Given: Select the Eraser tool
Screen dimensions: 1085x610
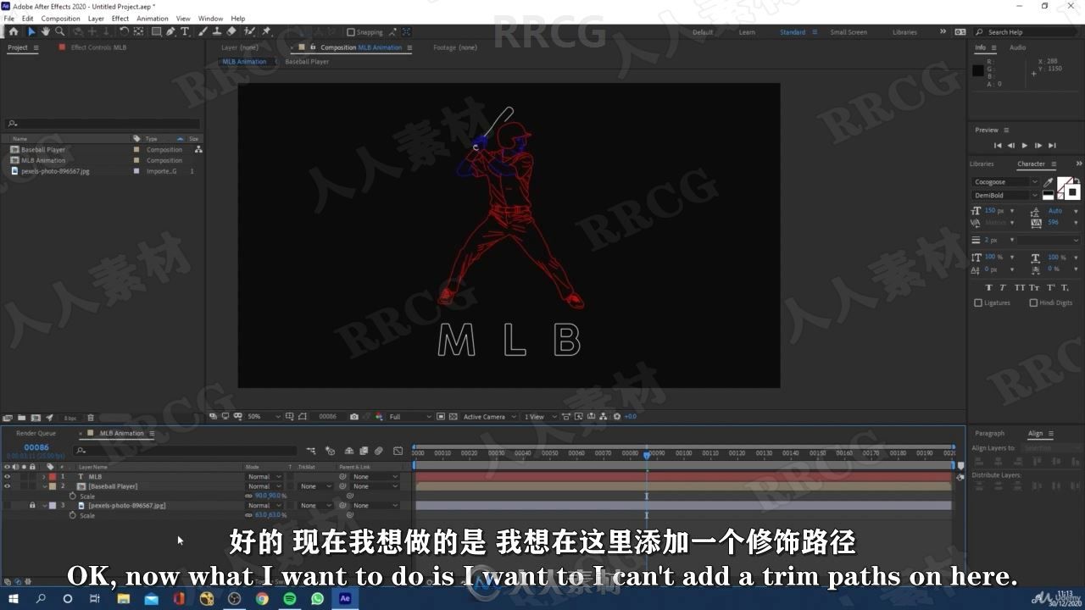Looking at the screenshot, I should (232, 31).
